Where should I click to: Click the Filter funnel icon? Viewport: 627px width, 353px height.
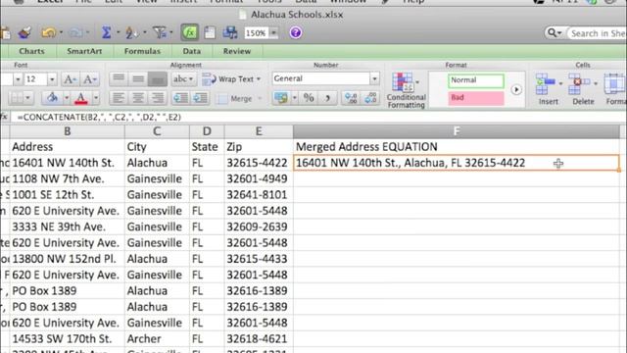tap(160, 32)
